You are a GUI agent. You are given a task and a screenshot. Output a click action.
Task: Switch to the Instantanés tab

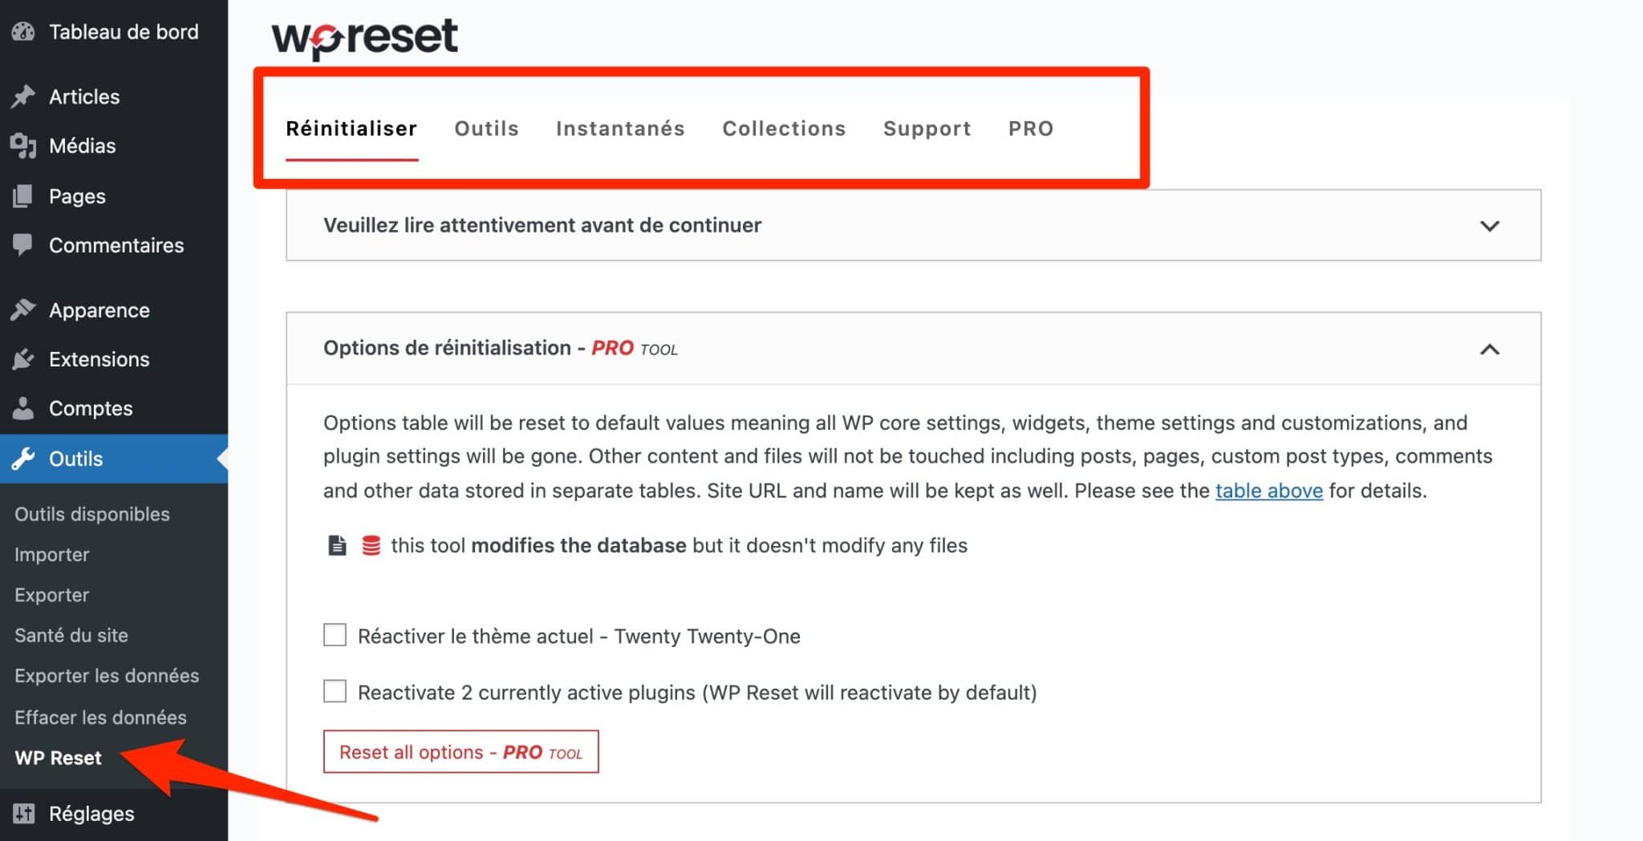pyautogui.click(x=619, y=129)
